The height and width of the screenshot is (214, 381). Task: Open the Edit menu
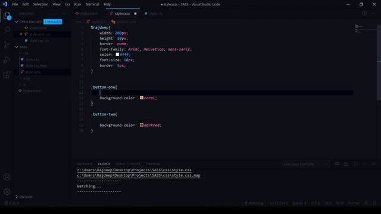tap(25, 4)
